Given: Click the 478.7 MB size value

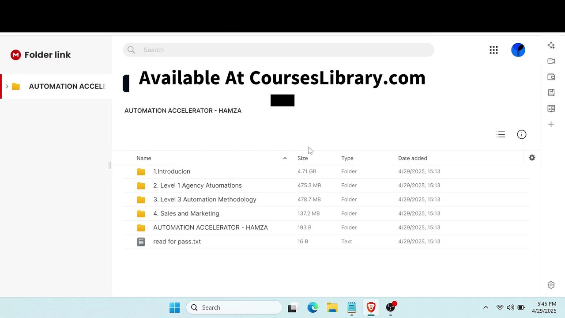Looking at the screenshot, I should point(309,200).
